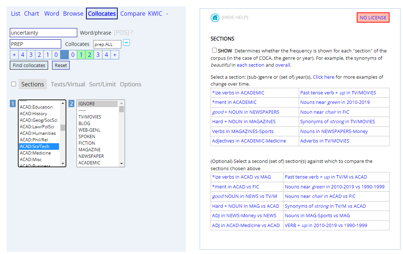
Task: Enable the SHOW sections checkbox
Action: coord(214,50)
